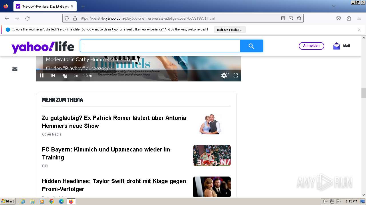Pause the video
This screenshot has height=205, width=366.
click(x=42, y=75)
